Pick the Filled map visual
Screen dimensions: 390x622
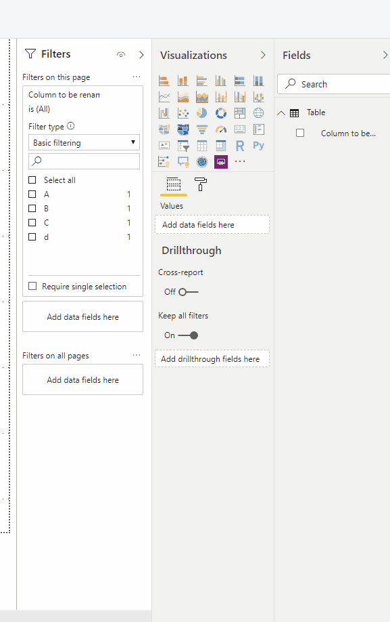tap(164, 129)
